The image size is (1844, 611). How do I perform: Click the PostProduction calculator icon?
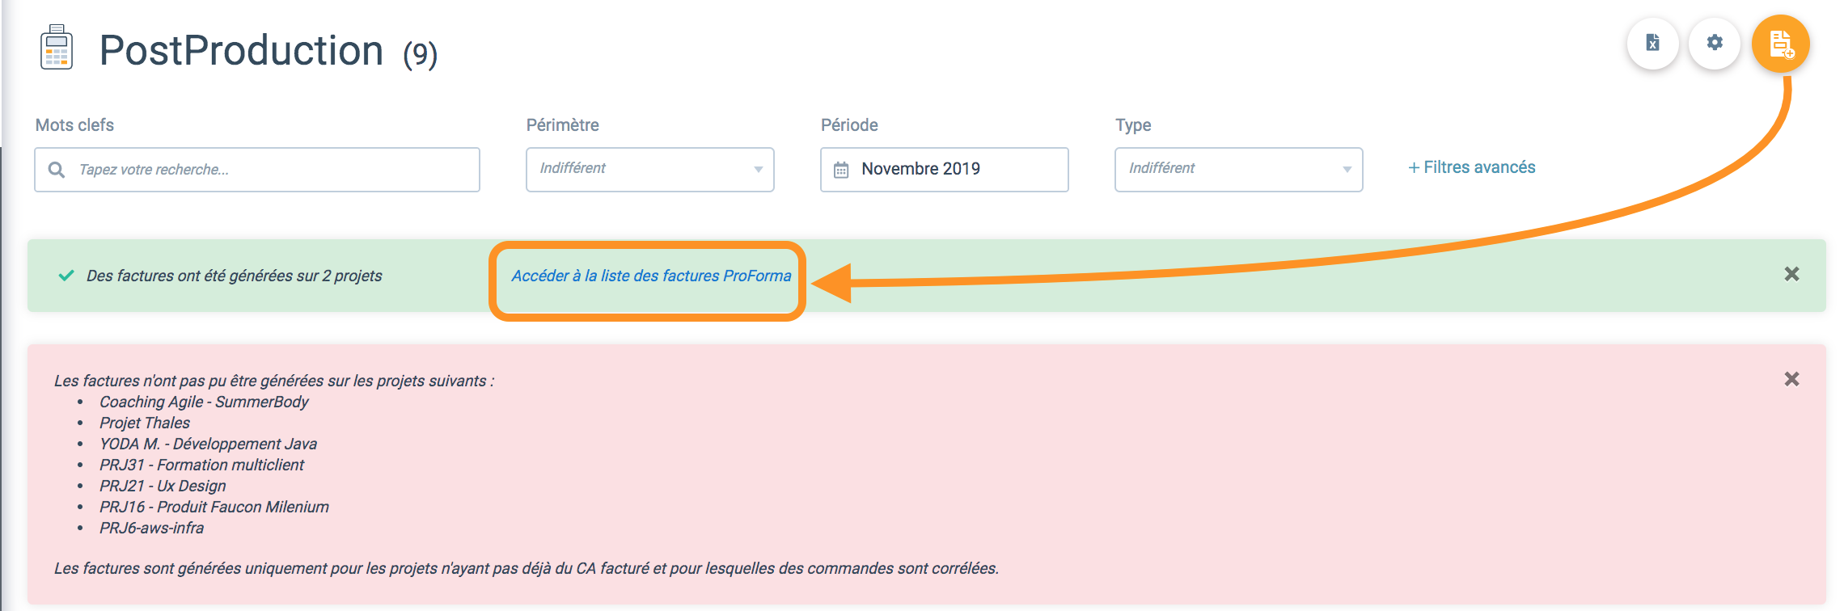click(x=57, y=48)
